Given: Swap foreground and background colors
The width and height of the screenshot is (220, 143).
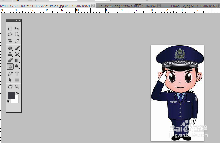Looking at the screenshot, I should [x=17, y=93].
